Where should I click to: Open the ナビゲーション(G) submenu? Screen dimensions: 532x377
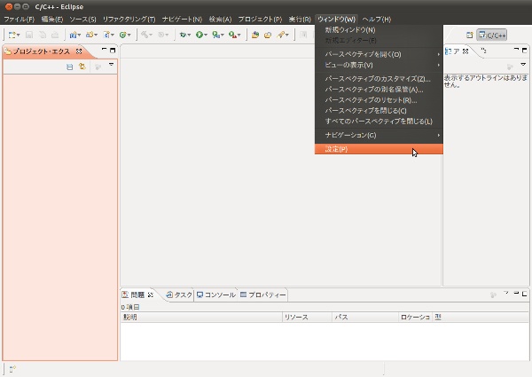[x=379, y=135]
